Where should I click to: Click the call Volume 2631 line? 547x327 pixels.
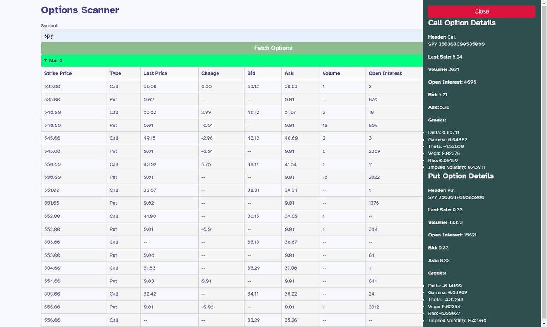(444, 70)
